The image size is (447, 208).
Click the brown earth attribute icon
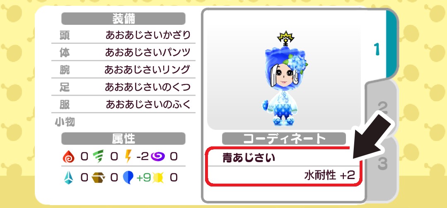coord(98,178)
